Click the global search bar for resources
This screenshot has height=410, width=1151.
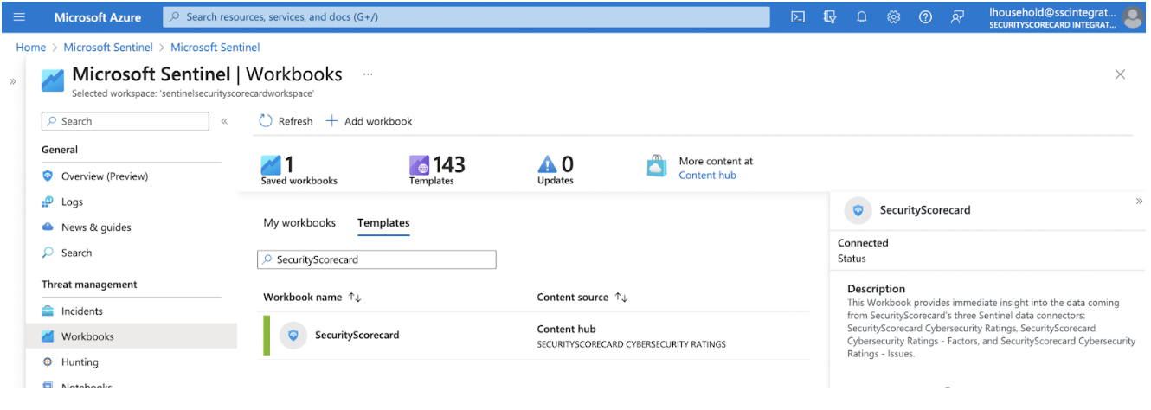coord(466,17)
